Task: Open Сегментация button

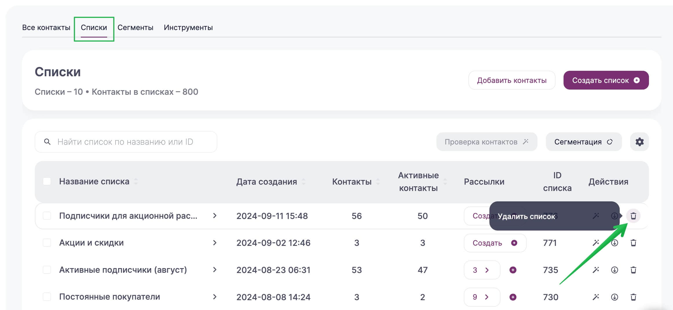Action: click(x=584, y=142)
